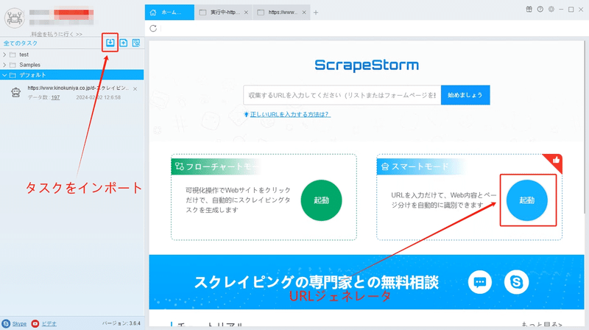Launch smart mode with blue 起動 button
589x330 pixels.
point(526,200)
